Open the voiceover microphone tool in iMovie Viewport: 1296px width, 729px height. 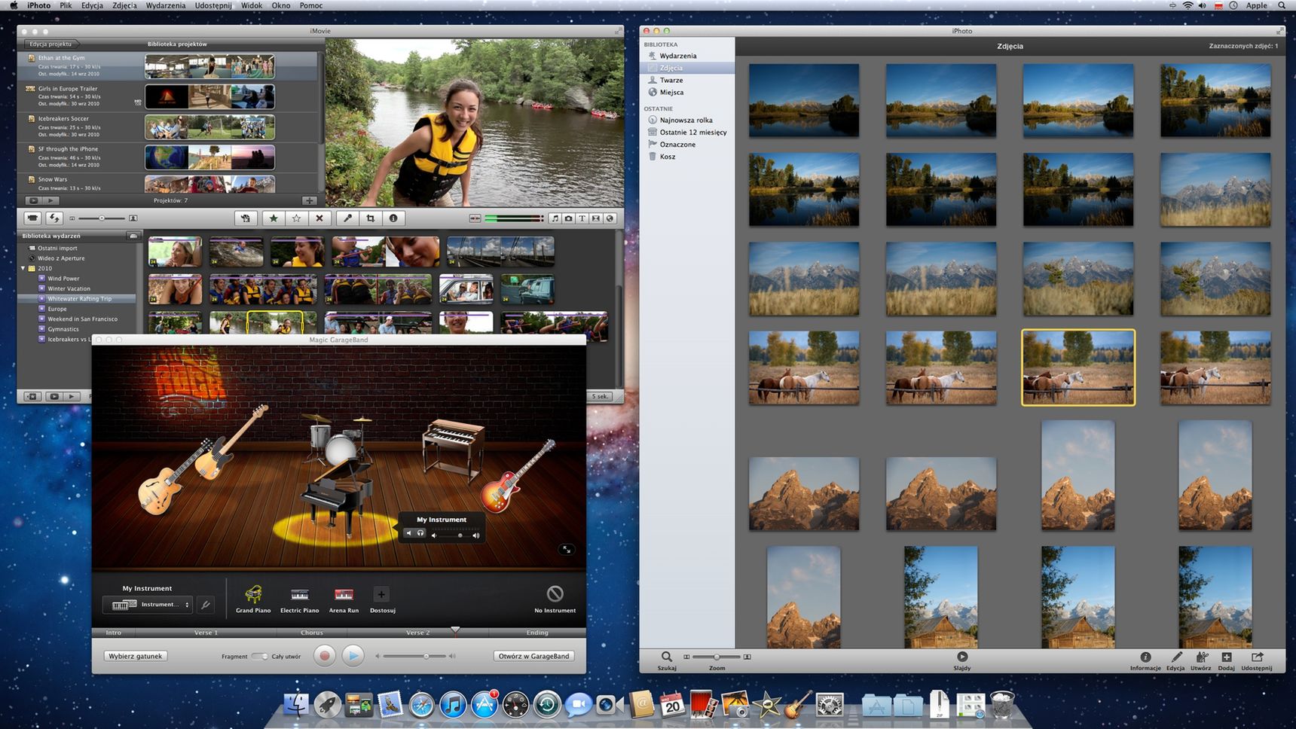(x=347, y=218)
